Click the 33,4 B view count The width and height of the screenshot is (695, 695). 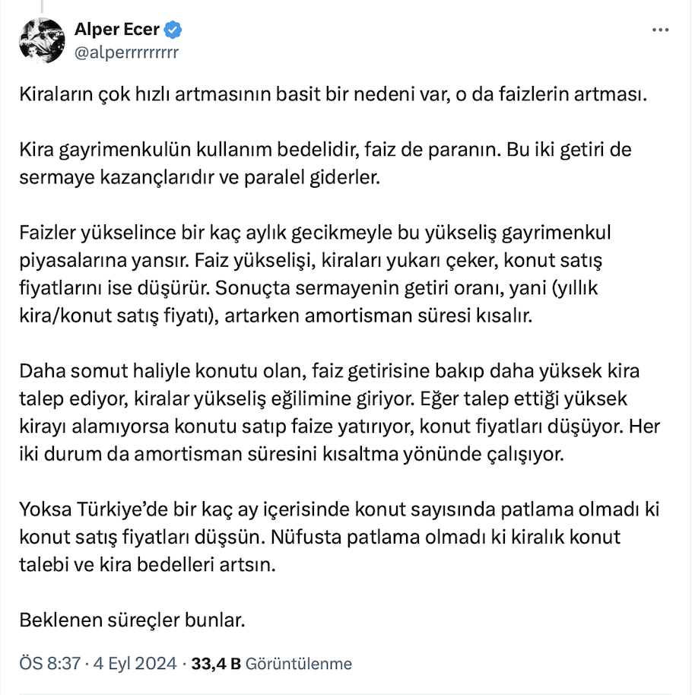coord(216,663)
